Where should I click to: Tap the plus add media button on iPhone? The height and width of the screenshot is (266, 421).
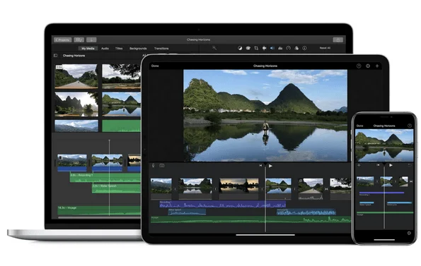[x=359, y=165]
